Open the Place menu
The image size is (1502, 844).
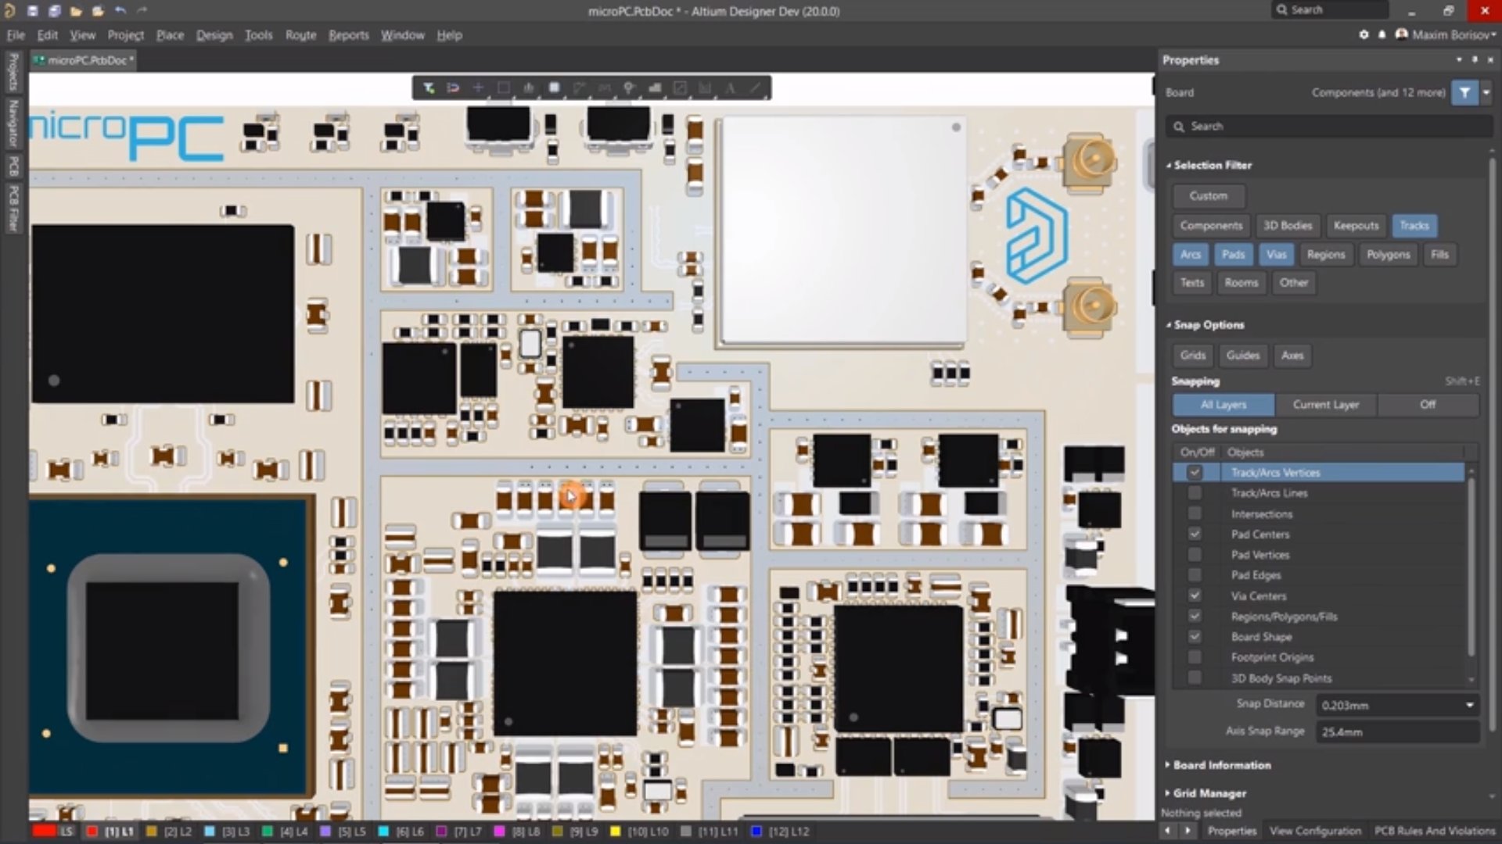[170, 35]
